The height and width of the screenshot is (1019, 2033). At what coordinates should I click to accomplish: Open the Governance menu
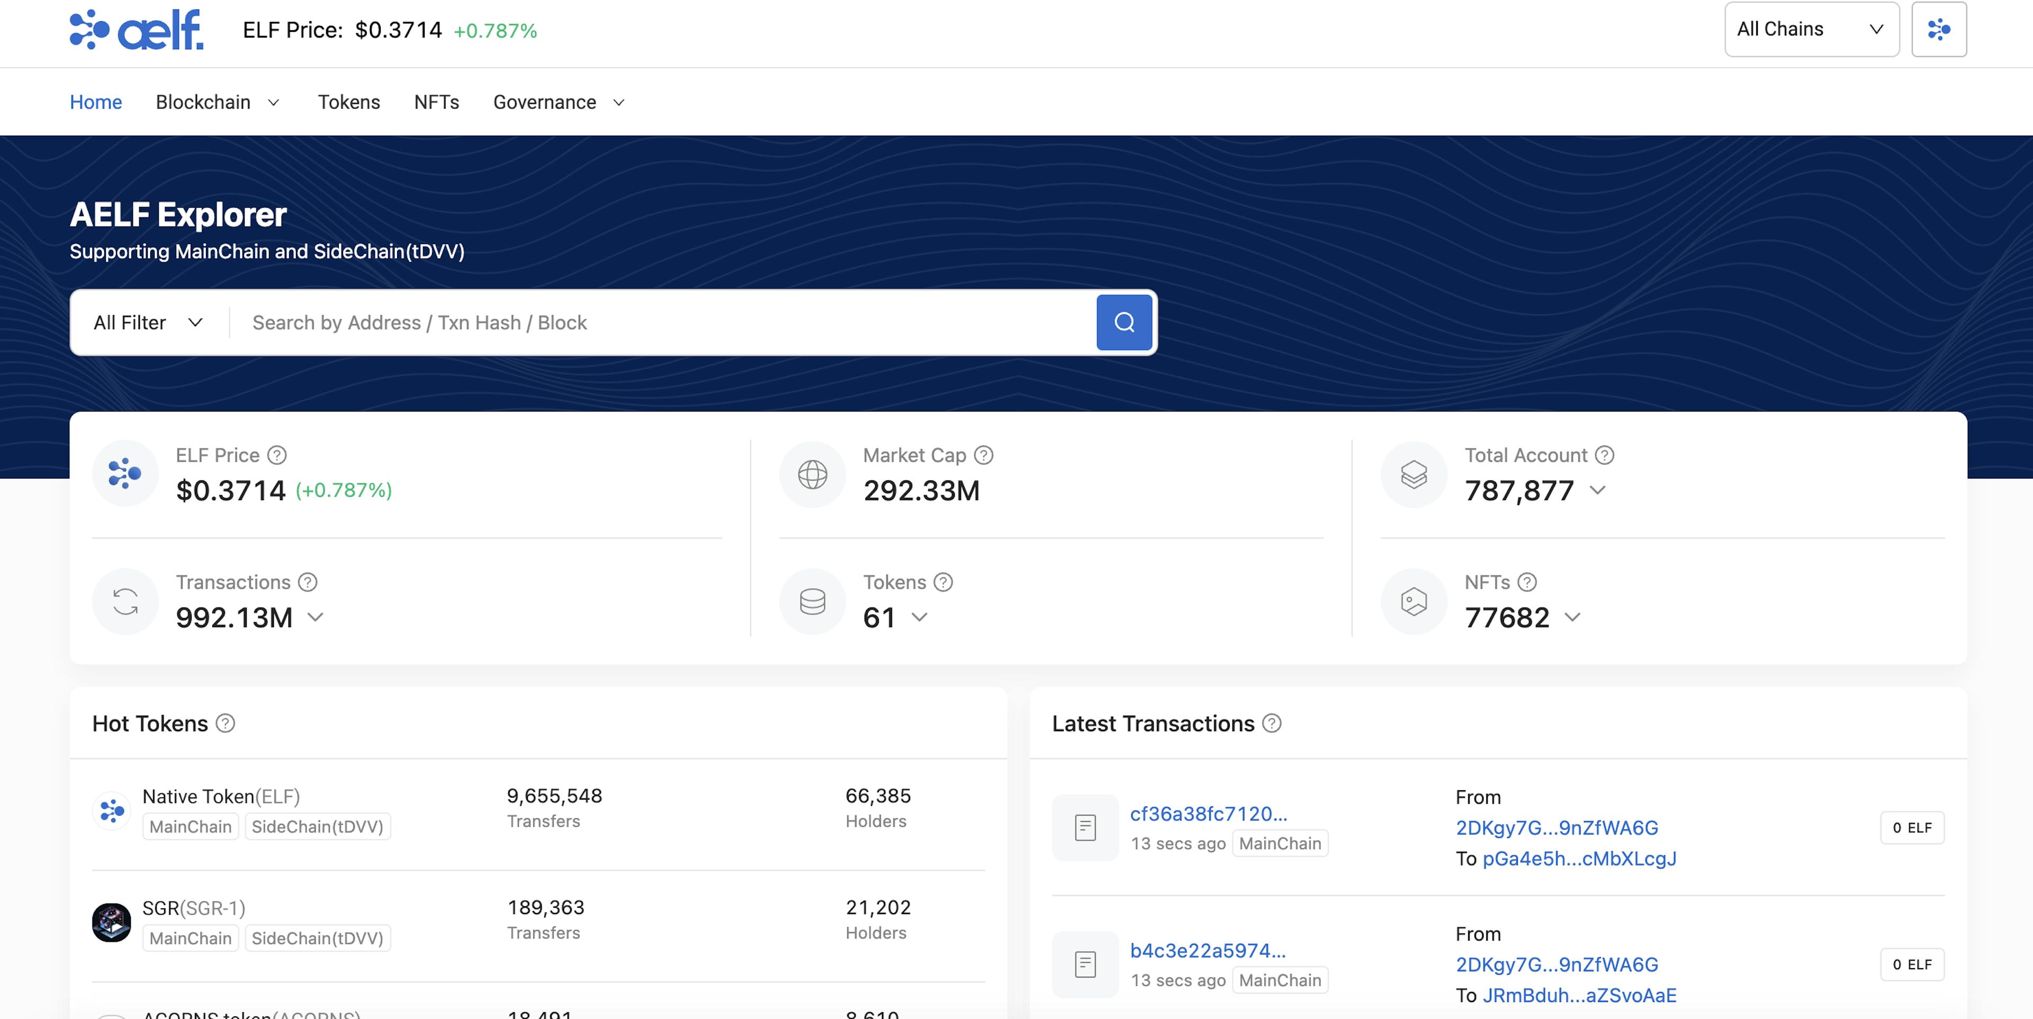545,103
